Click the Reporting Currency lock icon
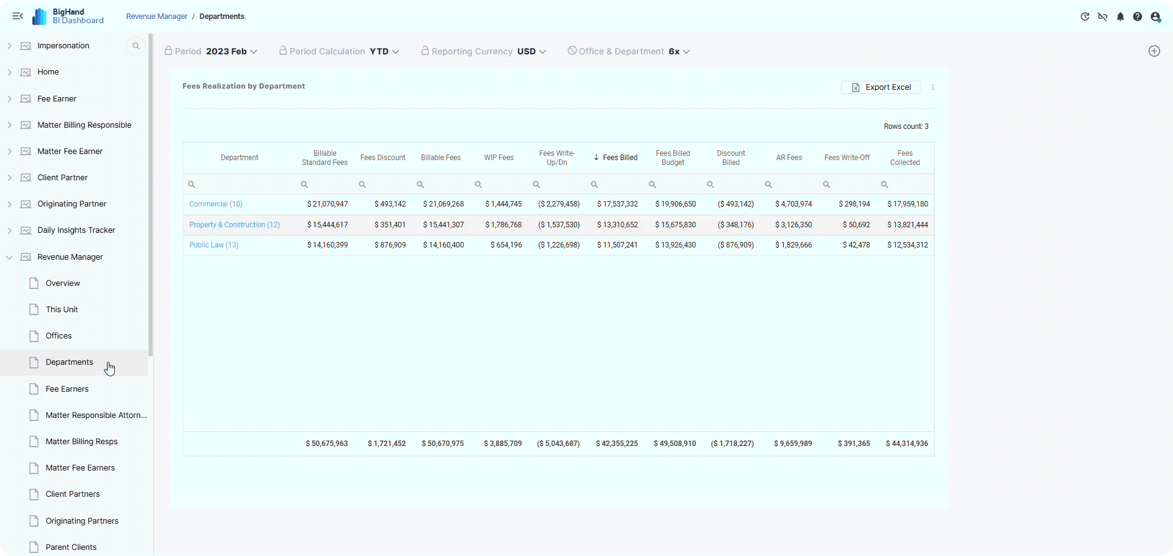The image size is (1173, 556). tap(425, 51)
